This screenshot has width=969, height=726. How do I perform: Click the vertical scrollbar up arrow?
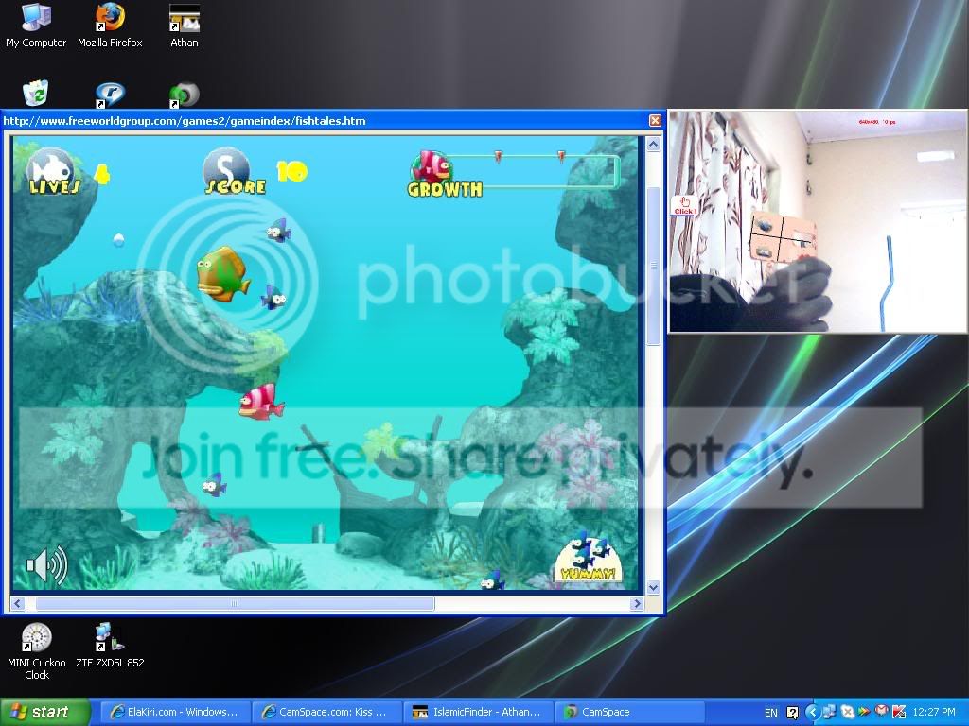pos(653,145)
